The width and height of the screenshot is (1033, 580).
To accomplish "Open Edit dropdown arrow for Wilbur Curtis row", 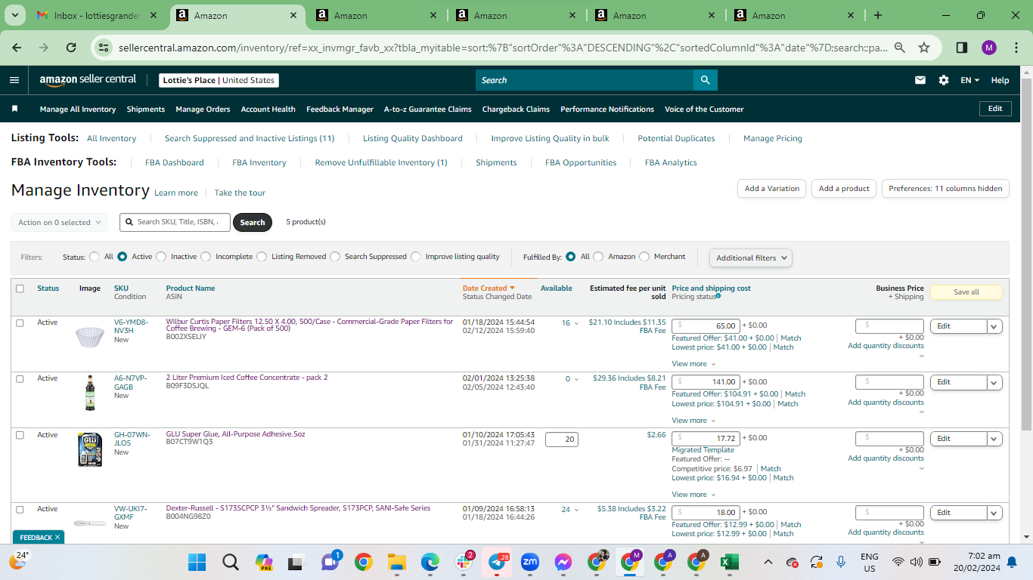I will pos(994,326).
